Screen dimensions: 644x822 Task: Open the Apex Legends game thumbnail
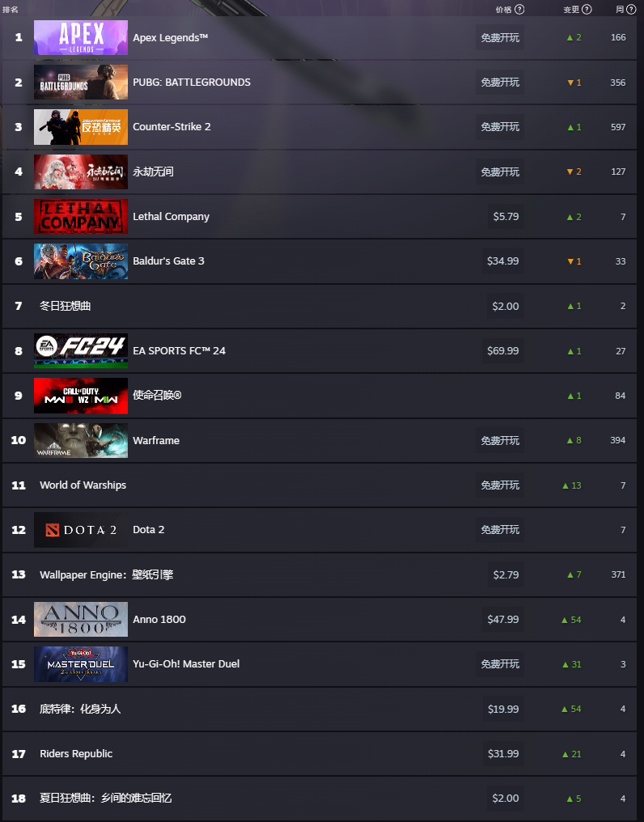tap(81, 38)
